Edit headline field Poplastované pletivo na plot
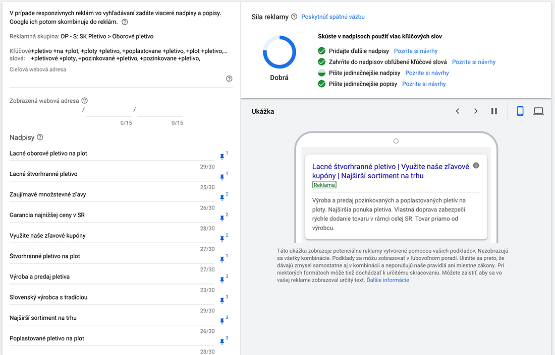The width and height of the screenshot is (555, 355). (x=112, y=338)
